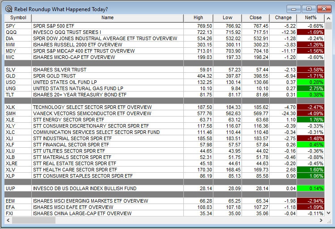Select the -3.58% Net% cell for SLV

[x=311, y=70]
